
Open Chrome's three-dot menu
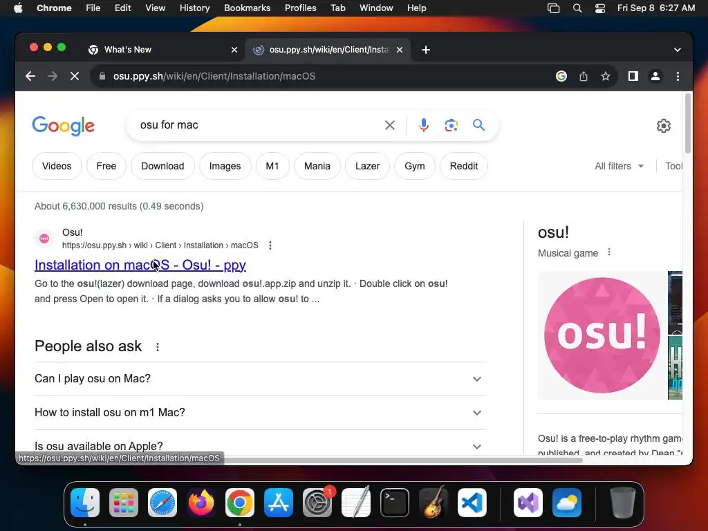[678, 76]
